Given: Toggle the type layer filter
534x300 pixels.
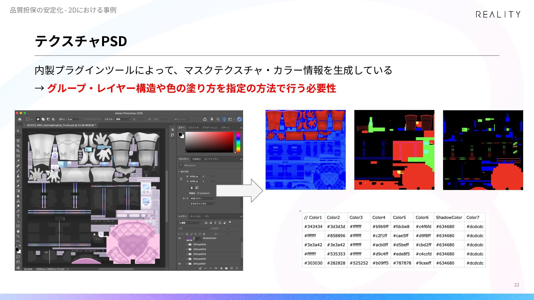Looking at the screenshot, I should (215, 223).
